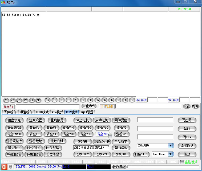Click the period command button
Screen dimensions: 202x171
click(69, 100)
